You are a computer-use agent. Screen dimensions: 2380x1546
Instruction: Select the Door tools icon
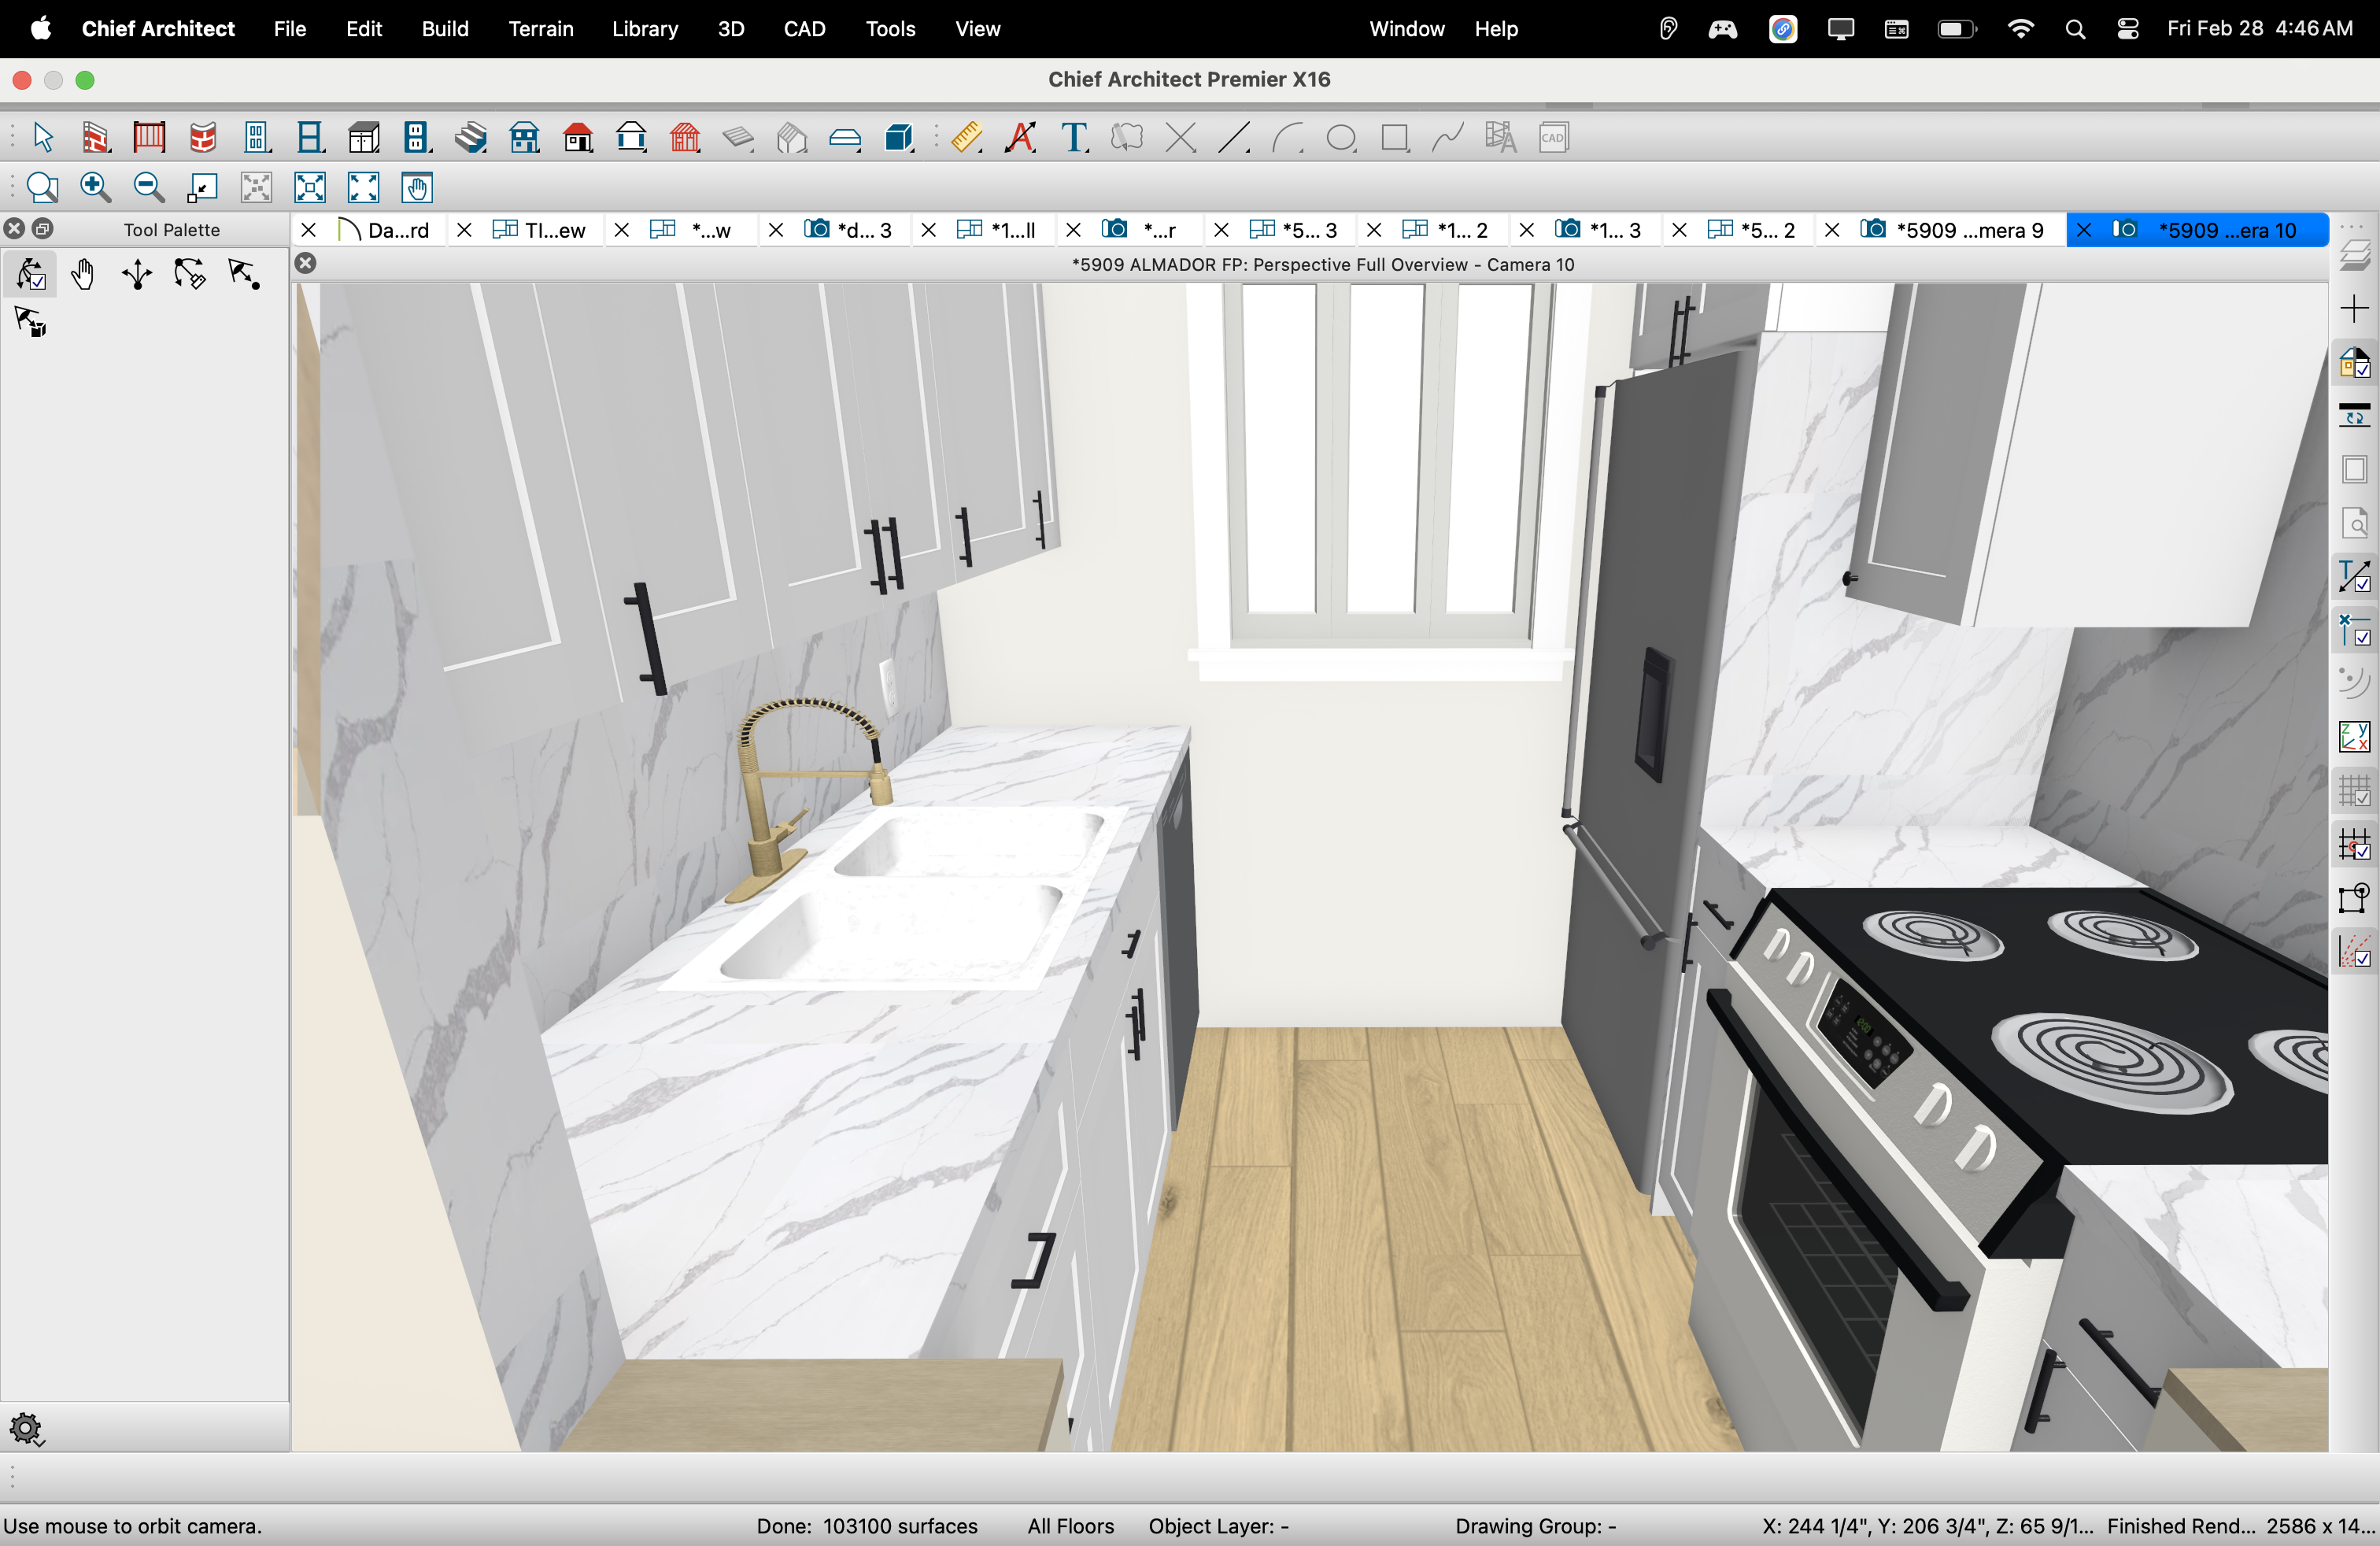click(256, 137)
